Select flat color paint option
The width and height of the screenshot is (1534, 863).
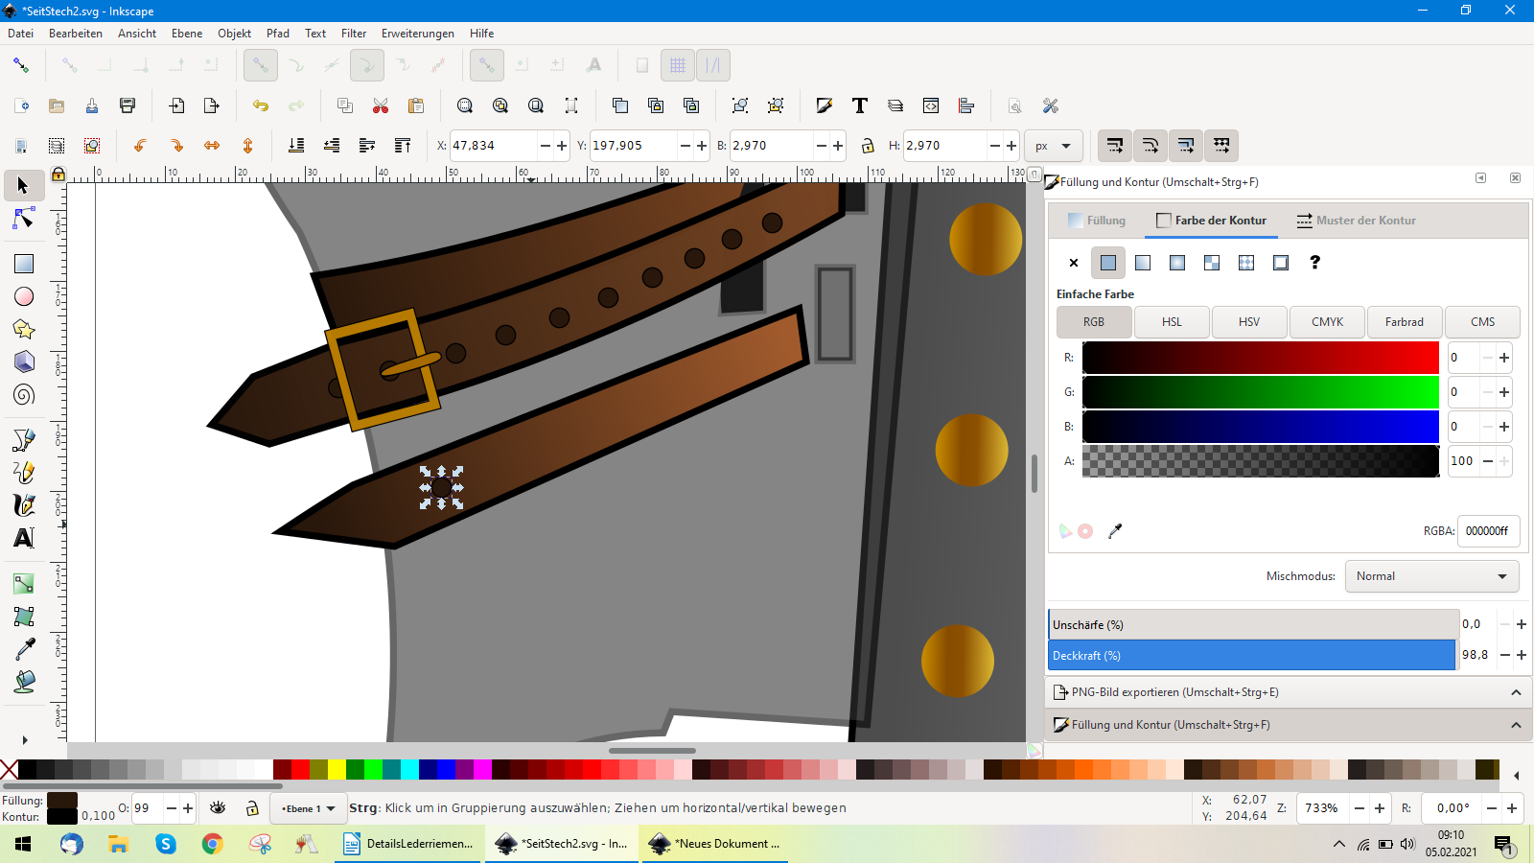click(x=1108, y=263)
